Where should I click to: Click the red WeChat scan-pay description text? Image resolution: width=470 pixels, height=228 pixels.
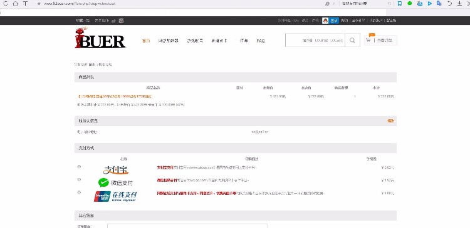[167, 180]
